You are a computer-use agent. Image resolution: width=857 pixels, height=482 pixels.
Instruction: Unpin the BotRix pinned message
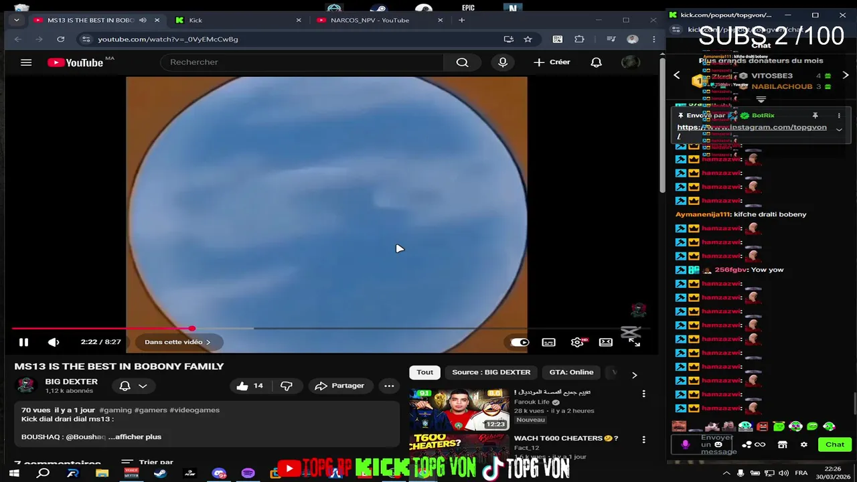coord(815,116)
